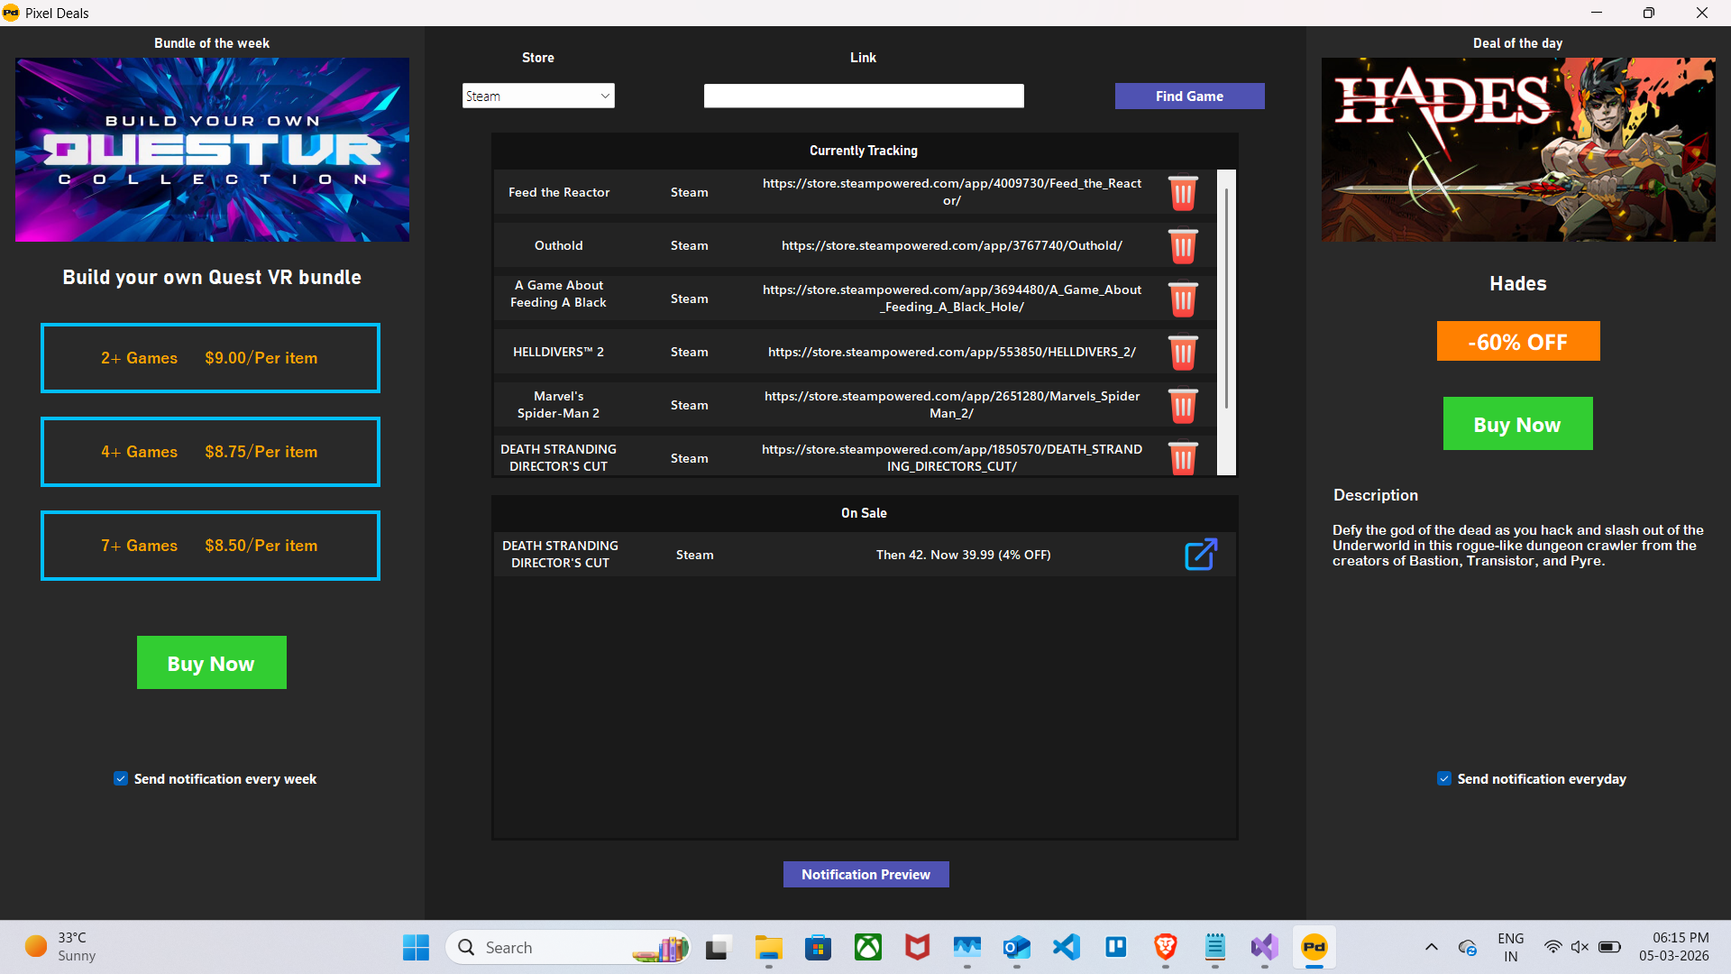Delete Feed the Reactor tracking entry
Screen dimensions: 1731x974
[1182, 193]
